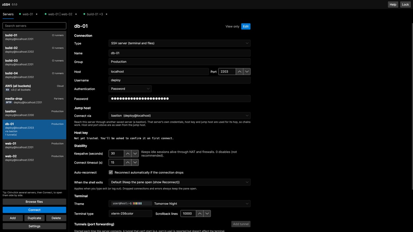This screenshot has width=413, height=232.
Task: Increase Scrollback lines value
Action: [x=200, y=213]
